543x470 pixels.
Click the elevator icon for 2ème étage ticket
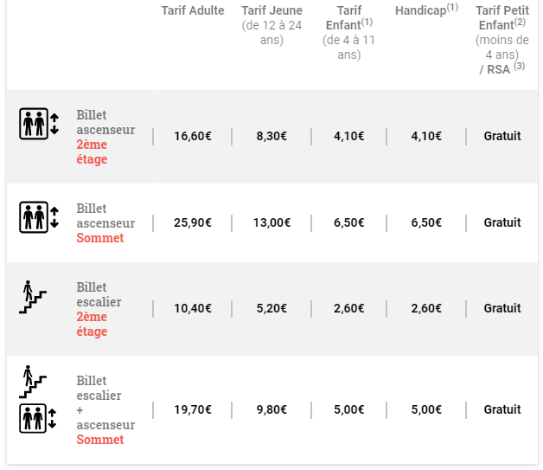coord(39,124)
